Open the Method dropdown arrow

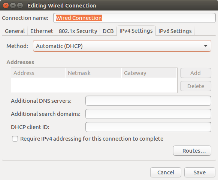206,46
